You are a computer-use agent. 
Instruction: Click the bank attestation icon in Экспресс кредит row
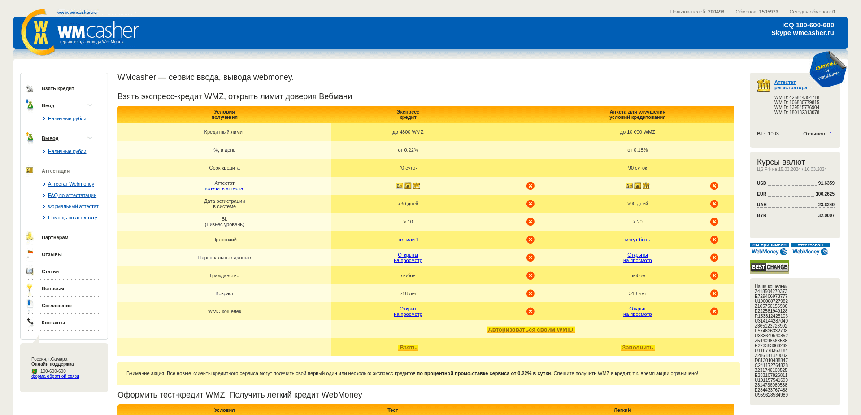tap(417, 185)
